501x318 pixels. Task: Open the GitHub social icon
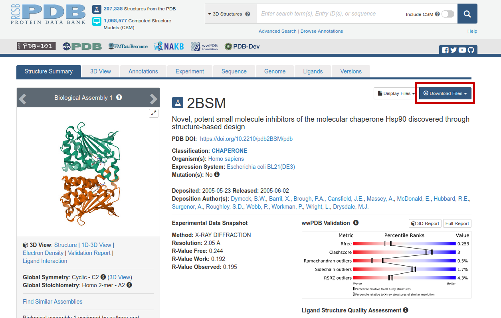471,50
